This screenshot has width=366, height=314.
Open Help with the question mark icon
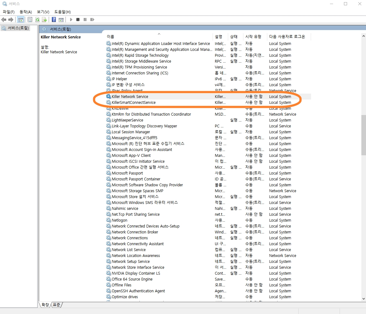point(54,20)
